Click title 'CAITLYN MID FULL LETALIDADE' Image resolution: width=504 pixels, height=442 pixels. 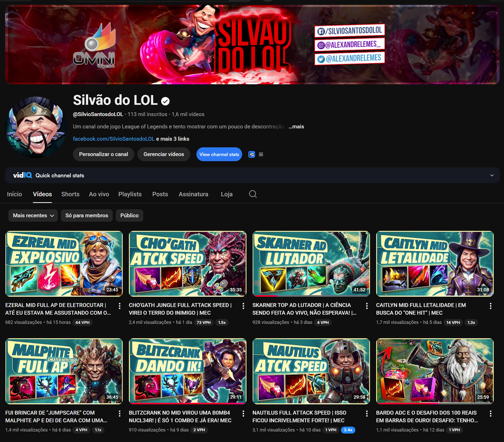tap(421, 309)
